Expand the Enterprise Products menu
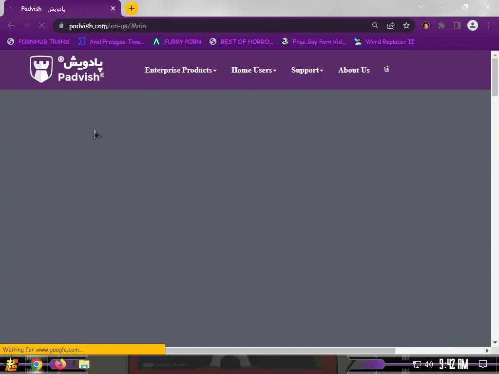 180,70
